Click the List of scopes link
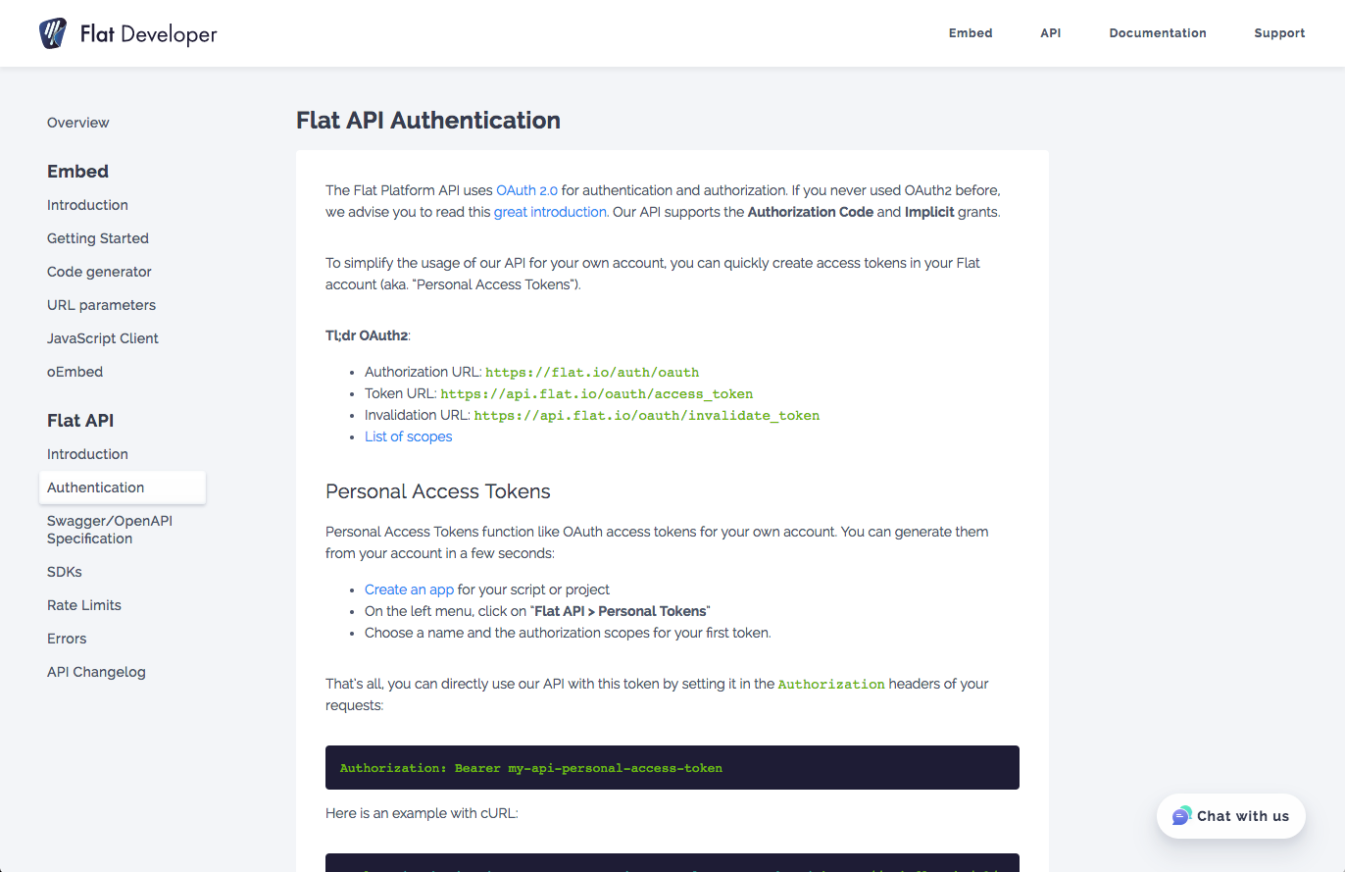Viewport: 1345px width, 872px height. 409,436
